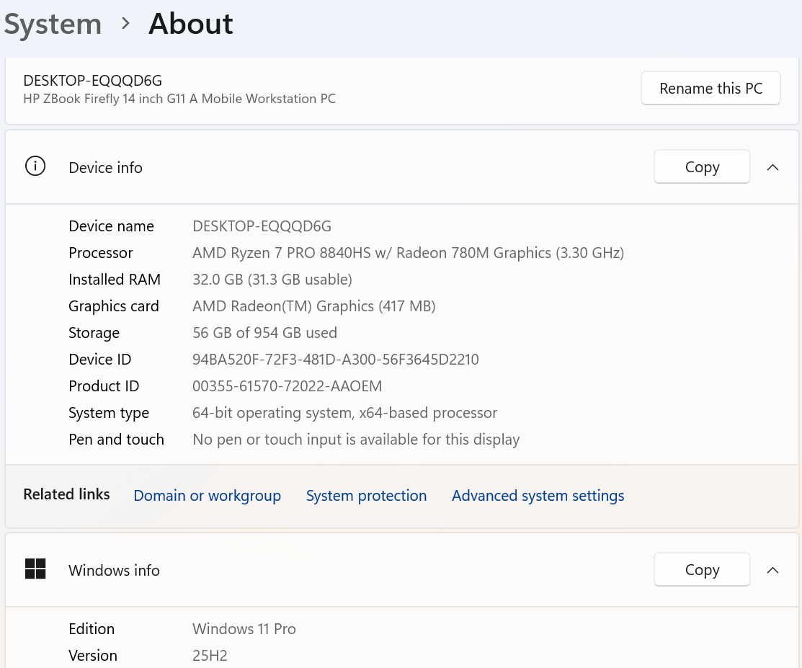The height and width of the screenshot is (668, 802).
Task: Click Rename this PC button
Action: pyautogui.click(x=710, y=89)
